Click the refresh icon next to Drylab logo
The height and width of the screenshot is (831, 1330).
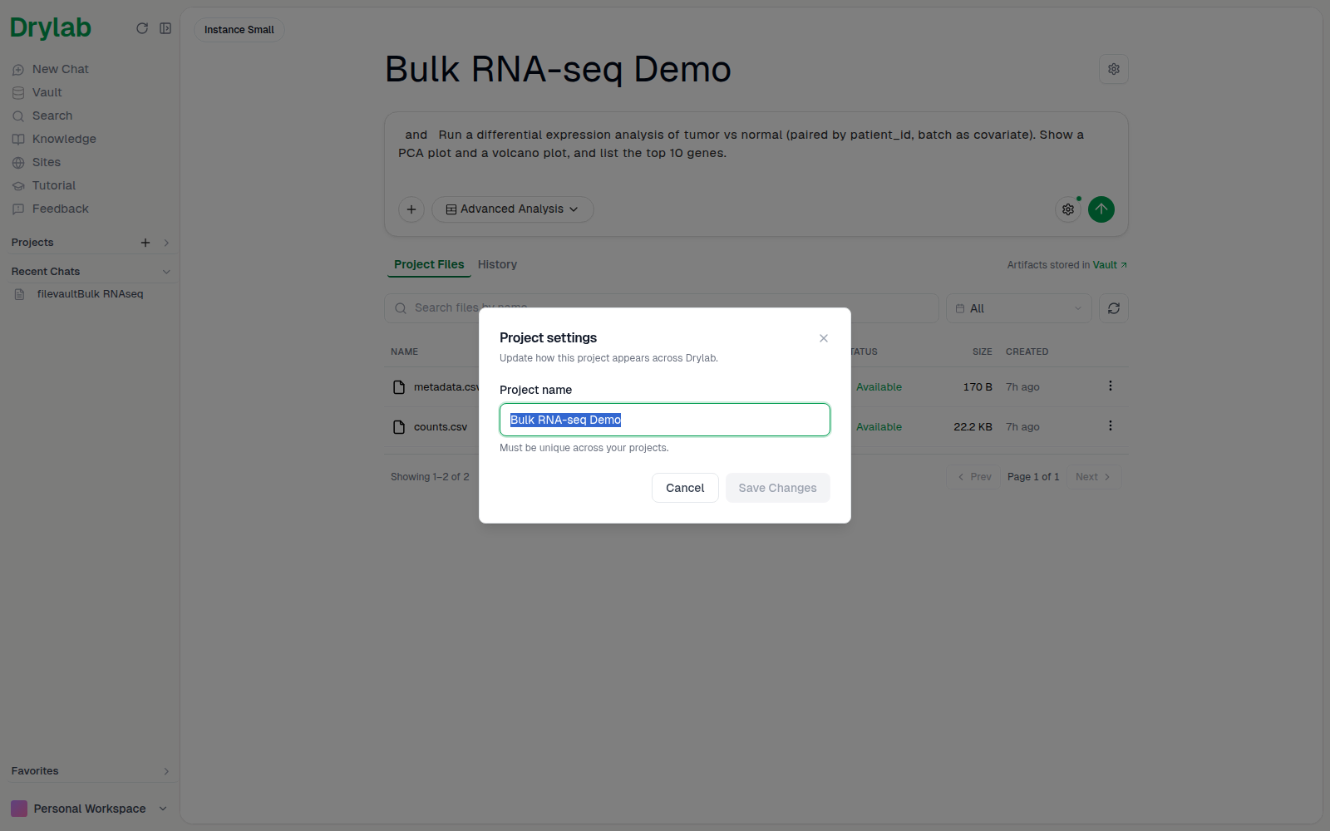click(142, 28)
